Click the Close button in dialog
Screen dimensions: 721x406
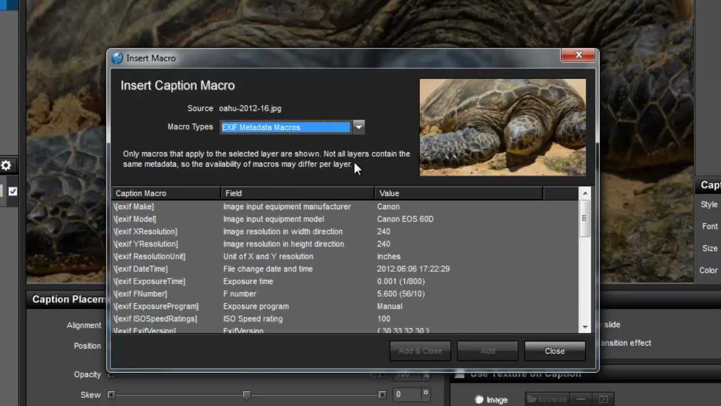(x=555, y=351)
